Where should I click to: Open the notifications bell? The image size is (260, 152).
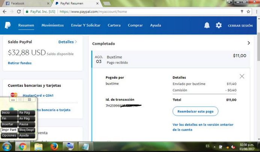207,25
